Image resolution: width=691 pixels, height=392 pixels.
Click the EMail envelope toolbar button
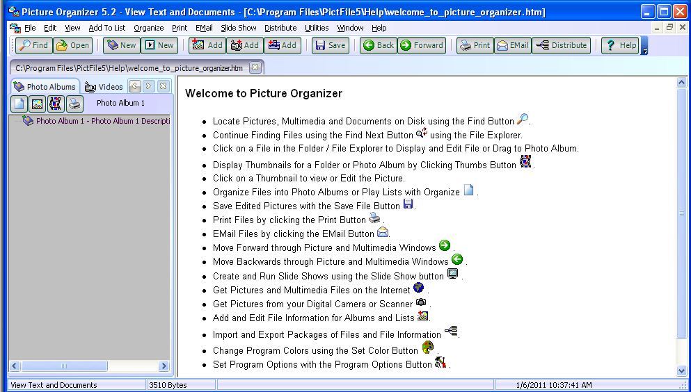click(x=513, y=45)
